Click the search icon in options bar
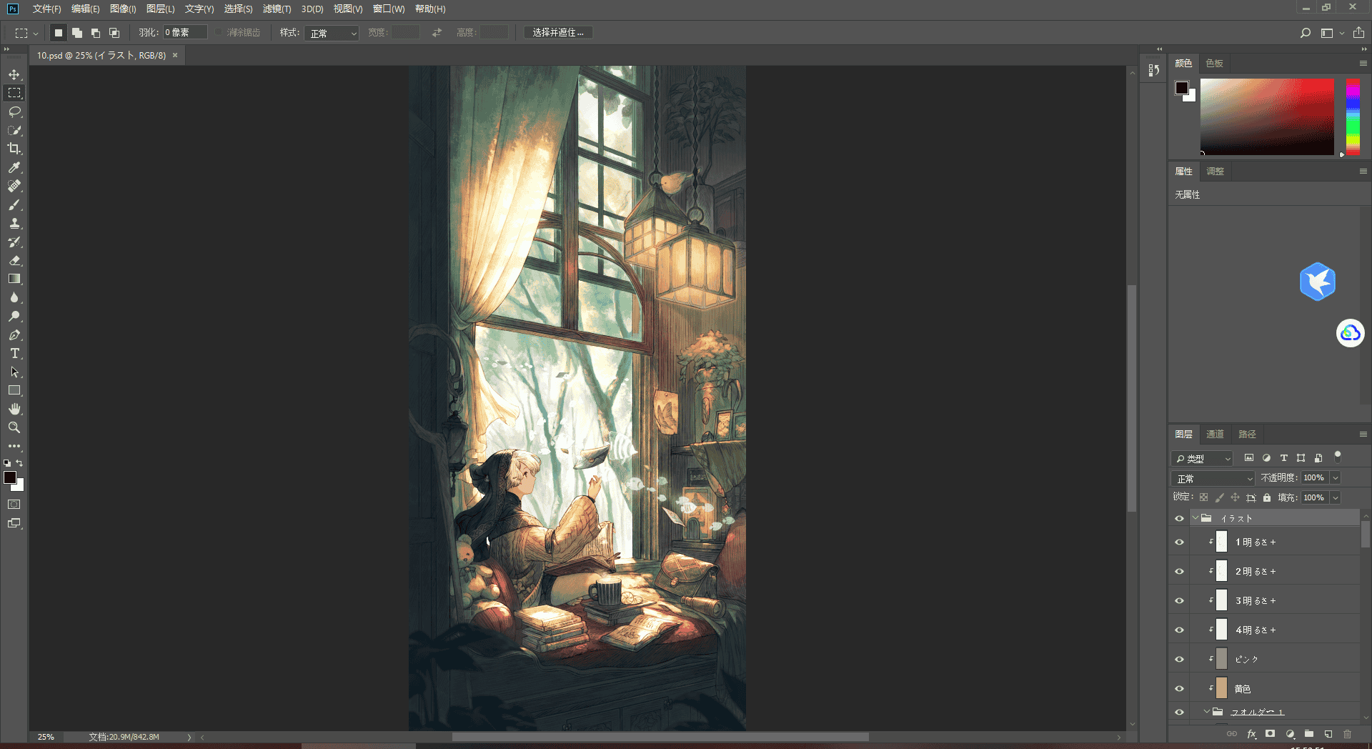The height and width of the screenshot is (749, 1372). [1306, 33]
